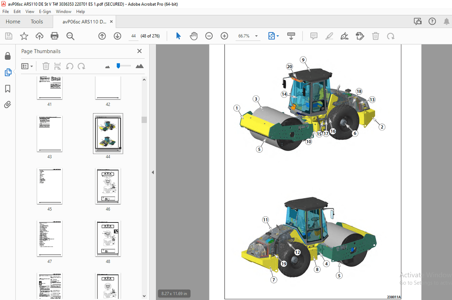Open the Bookmarks panel
The image size is (452, 300).
(x=8, y=88)
